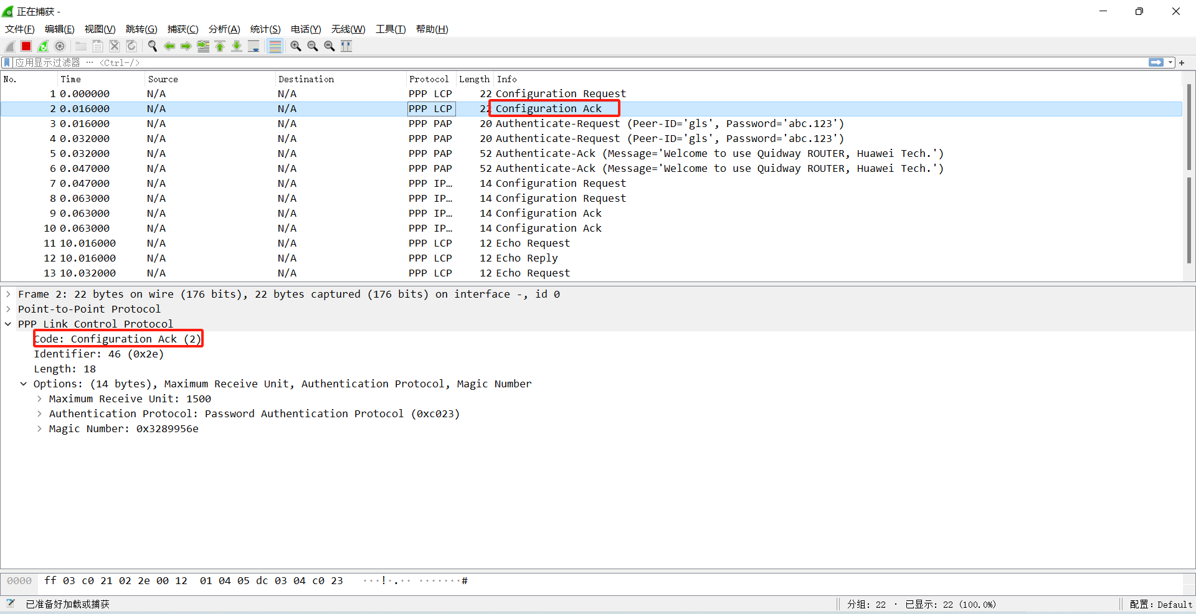Expand the Point-to-Point Protocol row

(x=8, y=309)
